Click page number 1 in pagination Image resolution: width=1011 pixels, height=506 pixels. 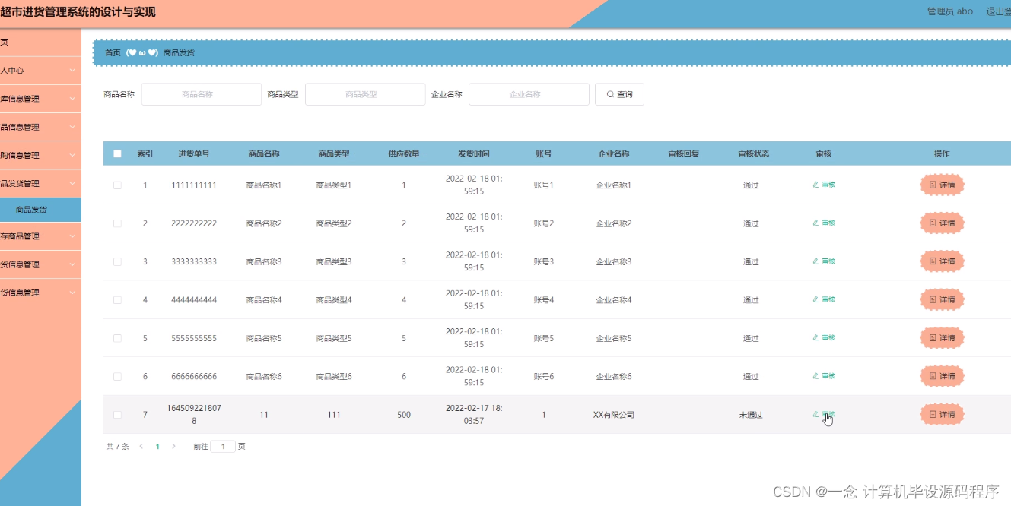click(x=157, y=446)
